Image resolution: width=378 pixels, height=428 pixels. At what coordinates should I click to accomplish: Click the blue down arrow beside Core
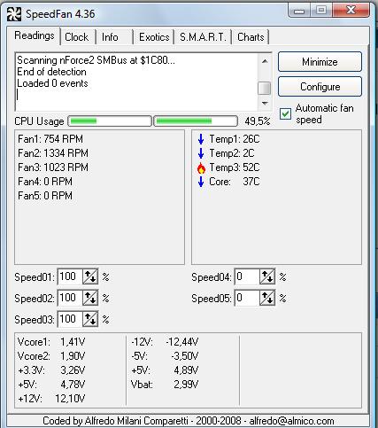coord(201,182)
